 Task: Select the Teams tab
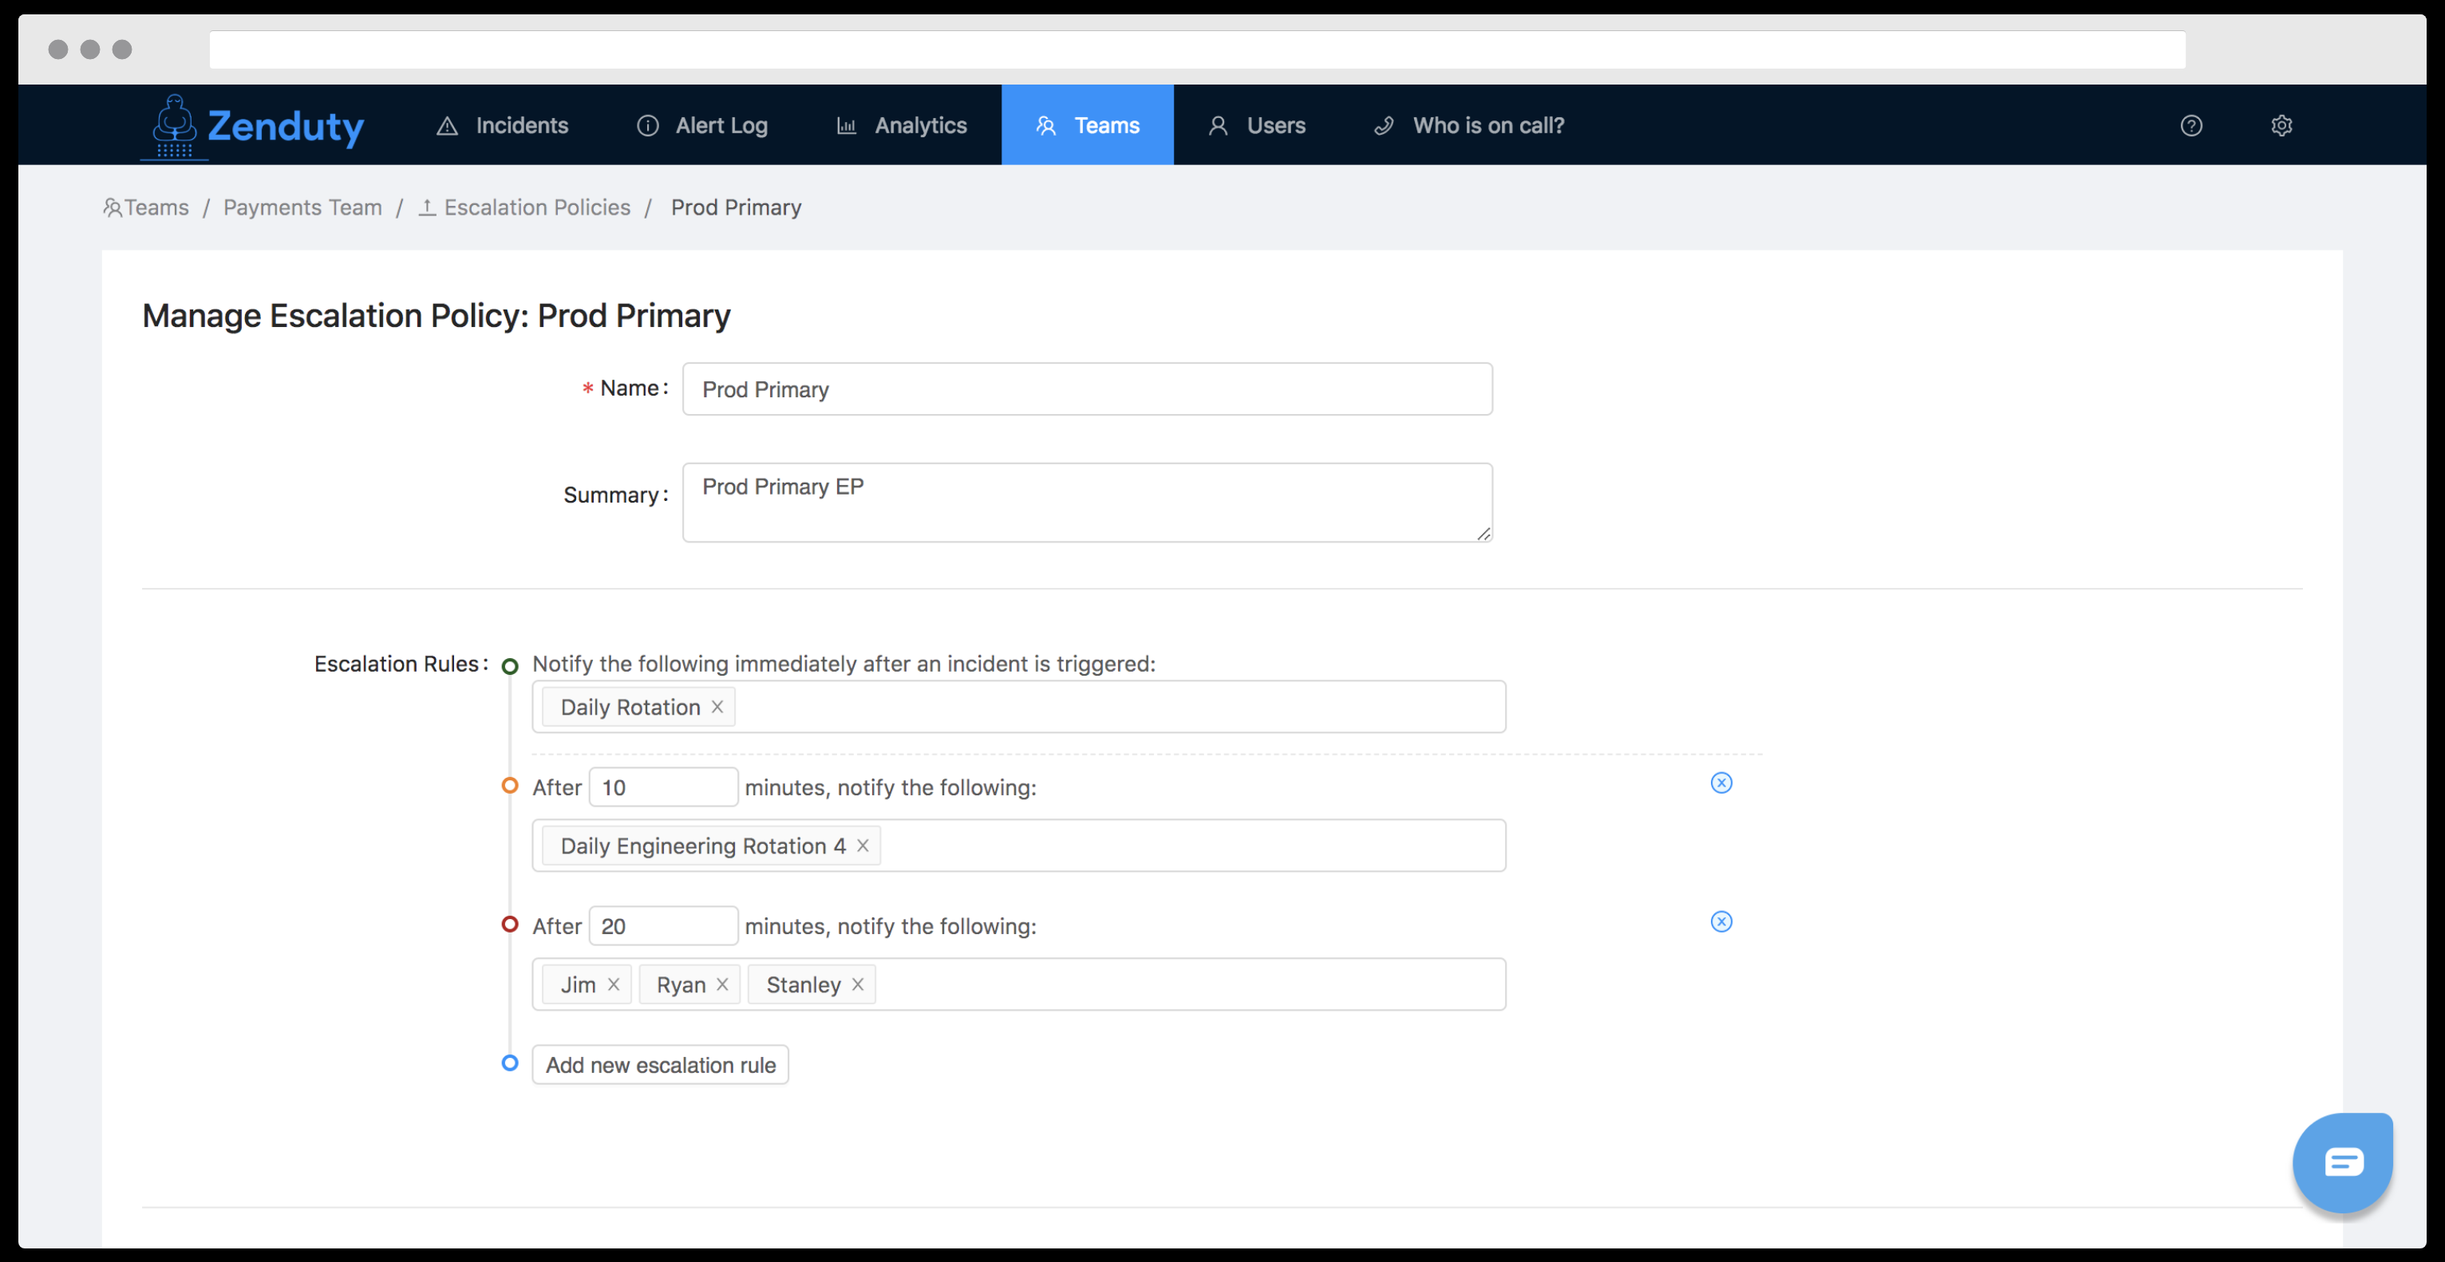[x=1088, y=125]
